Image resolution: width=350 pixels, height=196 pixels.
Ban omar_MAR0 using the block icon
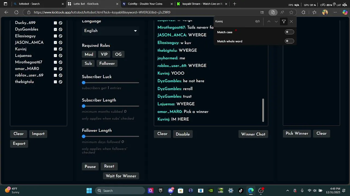(x=60, y=69)
